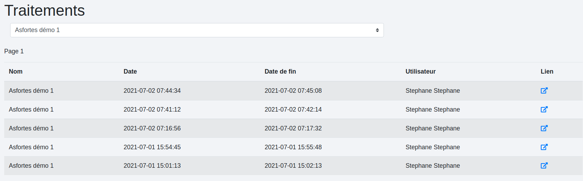Open the link for the 07:16:56 treatment
The image size is (583, 181).
(x=544, y=128)
